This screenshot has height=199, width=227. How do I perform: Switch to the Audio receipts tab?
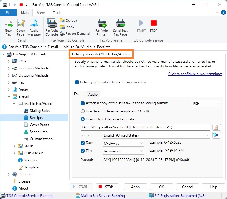(93, 94)
